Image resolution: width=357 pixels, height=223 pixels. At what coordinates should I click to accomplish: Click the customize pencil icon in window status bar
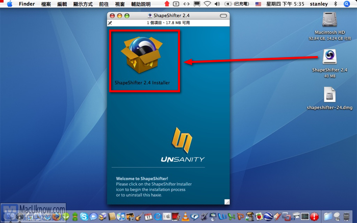tap(110, 23)
